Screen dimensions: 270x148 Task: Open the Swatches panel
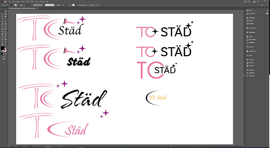pos(250,60)
